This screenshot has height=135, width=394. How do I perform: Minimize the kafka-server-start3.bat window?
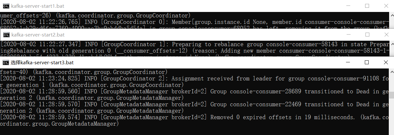tap(348, 62)
